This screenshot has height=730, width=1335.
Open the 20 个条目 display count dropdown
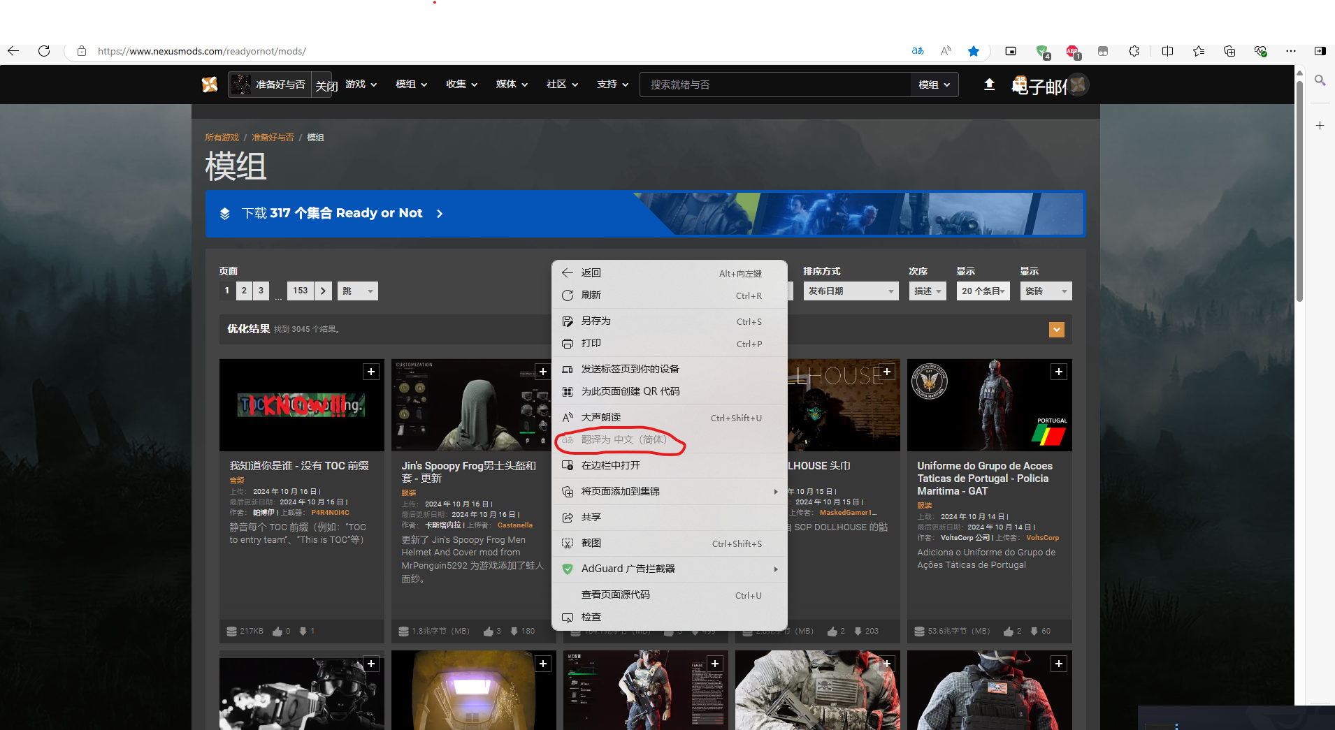[x=983, y=291]
